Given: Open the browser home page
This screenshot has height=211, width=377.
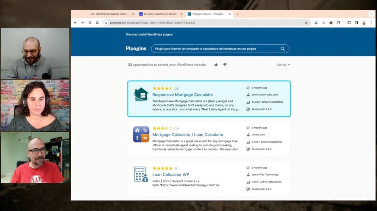Looking at the screenshot, I should coord(97,22).
